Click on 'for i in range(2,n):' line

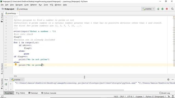[x=27, y=42]
